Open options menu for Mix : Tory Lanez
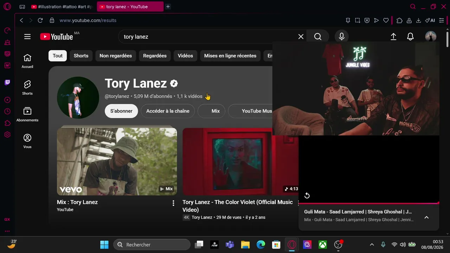450x253 pixels. click(x=173, y=203)
